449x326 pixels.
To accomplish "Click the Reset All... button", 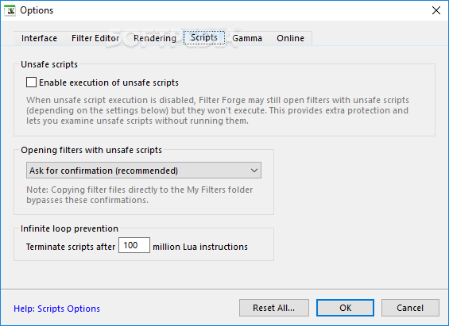I will point(274,308).
